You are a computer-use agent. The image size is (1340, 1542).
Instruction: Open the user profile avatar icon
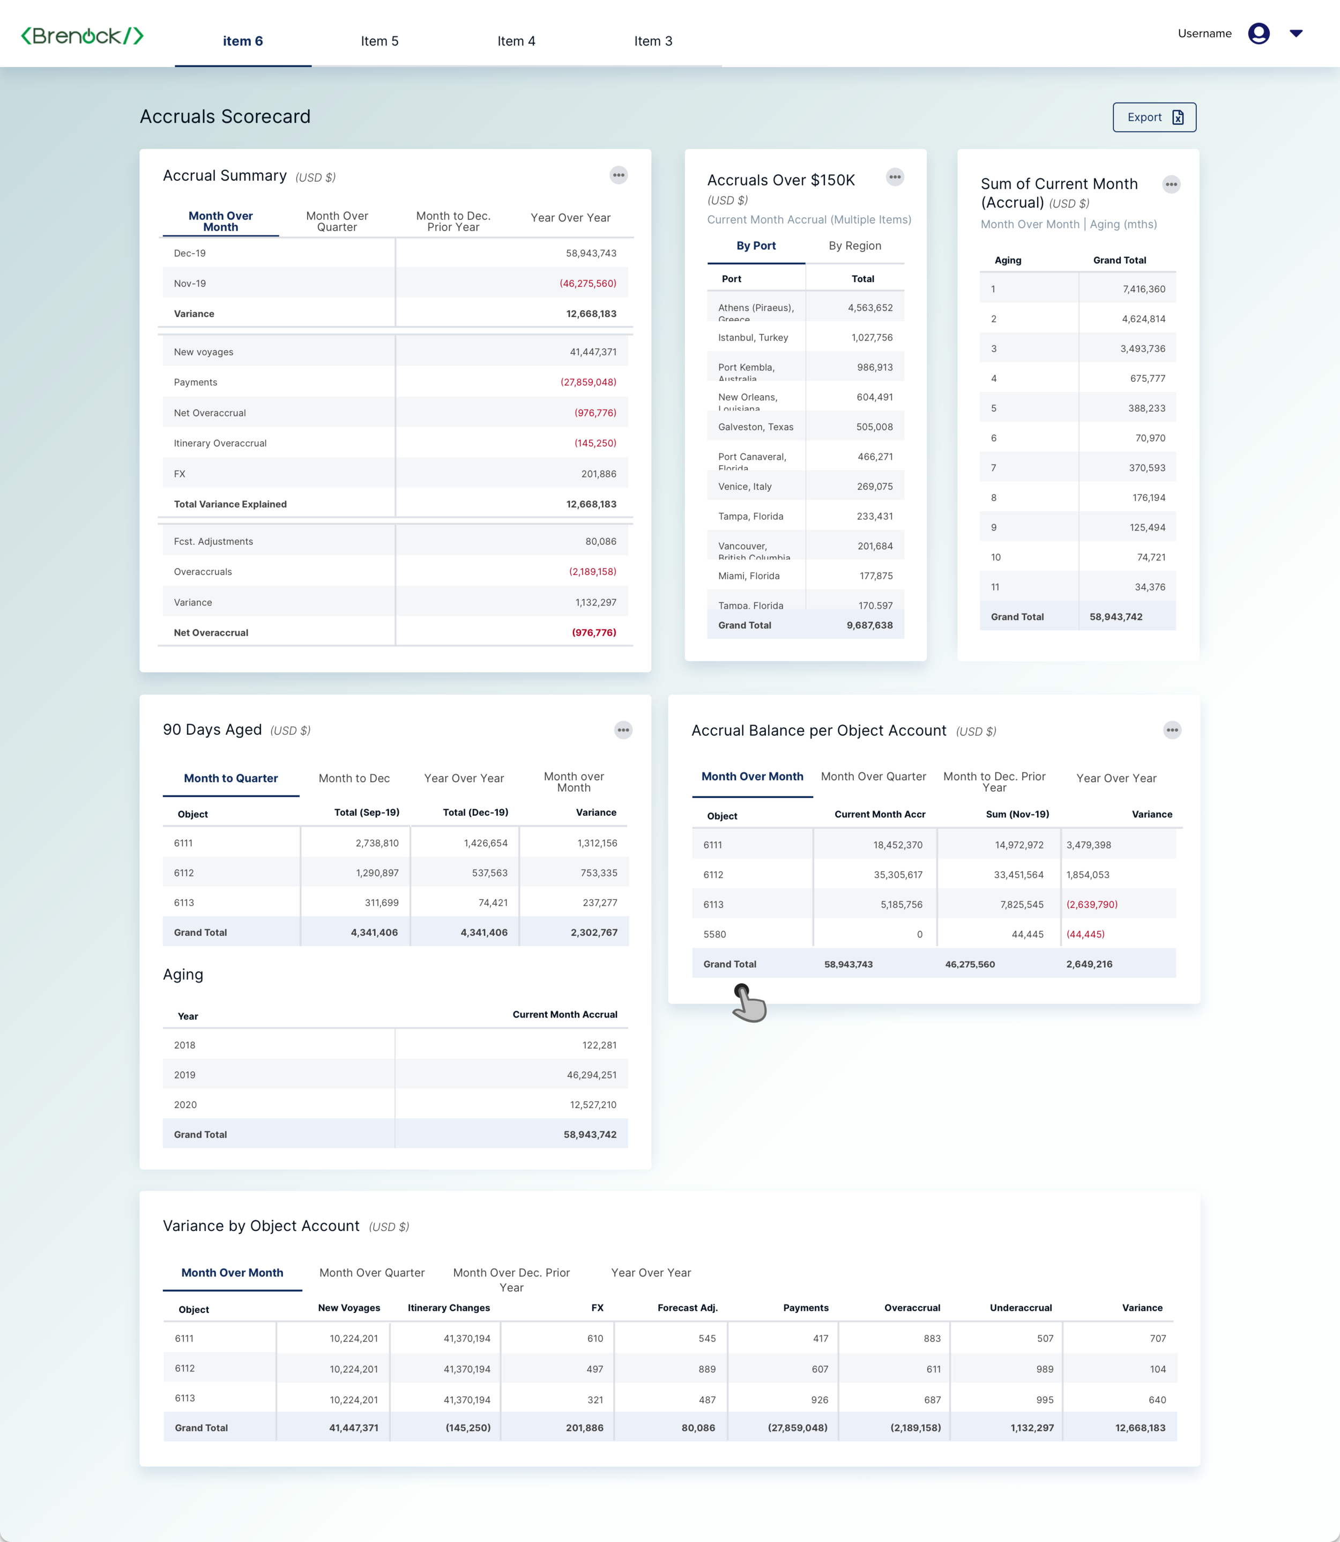1259,34
